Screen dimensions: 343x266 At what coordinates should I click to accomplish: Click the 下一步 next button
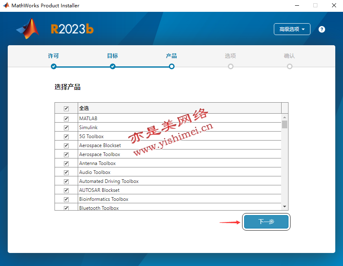[266, 222]
